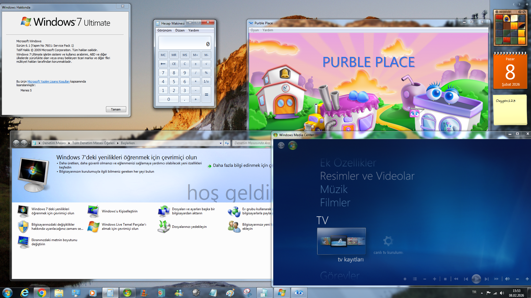Screen dimensions: 531x298
Task: Refresh the Control Panel address bar
Action: (x=227, y=143)
